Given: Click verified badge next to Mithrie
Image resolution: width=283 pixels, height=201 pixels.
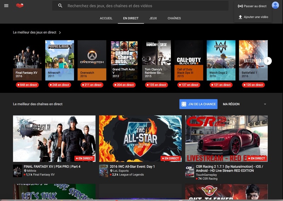Looking at the screenshot, I should [x=25, y=171].
